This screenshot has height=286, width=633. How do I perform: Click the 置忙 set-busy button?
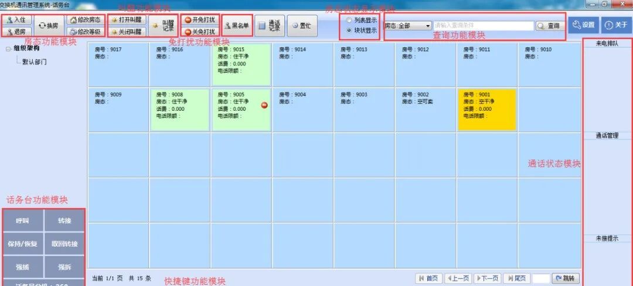[302, 25]
